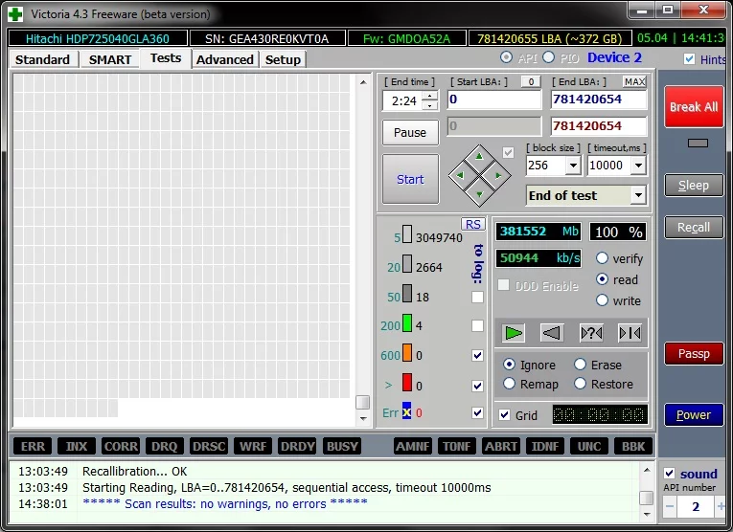Open the Advanced tab
This screenshot has height=532, width=733.
click(225, 59)
